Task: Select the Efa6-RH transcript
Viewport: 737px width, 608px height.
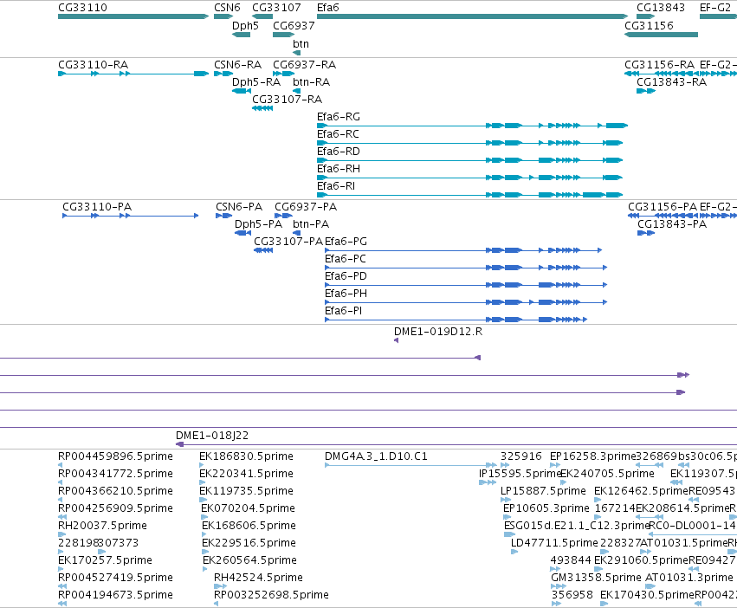Action: (x=470, y=178)
